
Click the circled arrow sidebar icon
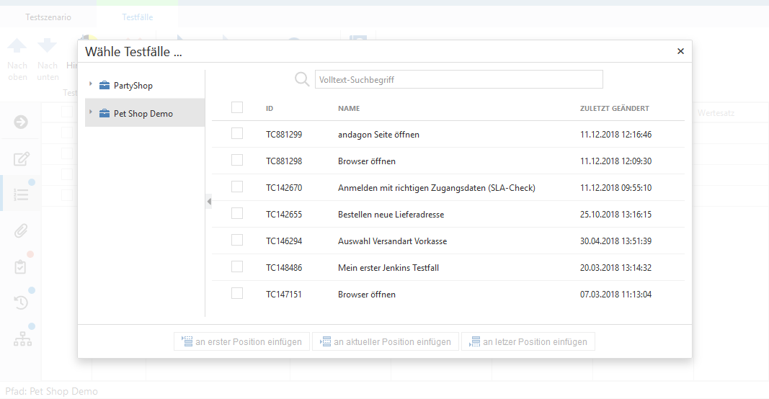point(21,122)
